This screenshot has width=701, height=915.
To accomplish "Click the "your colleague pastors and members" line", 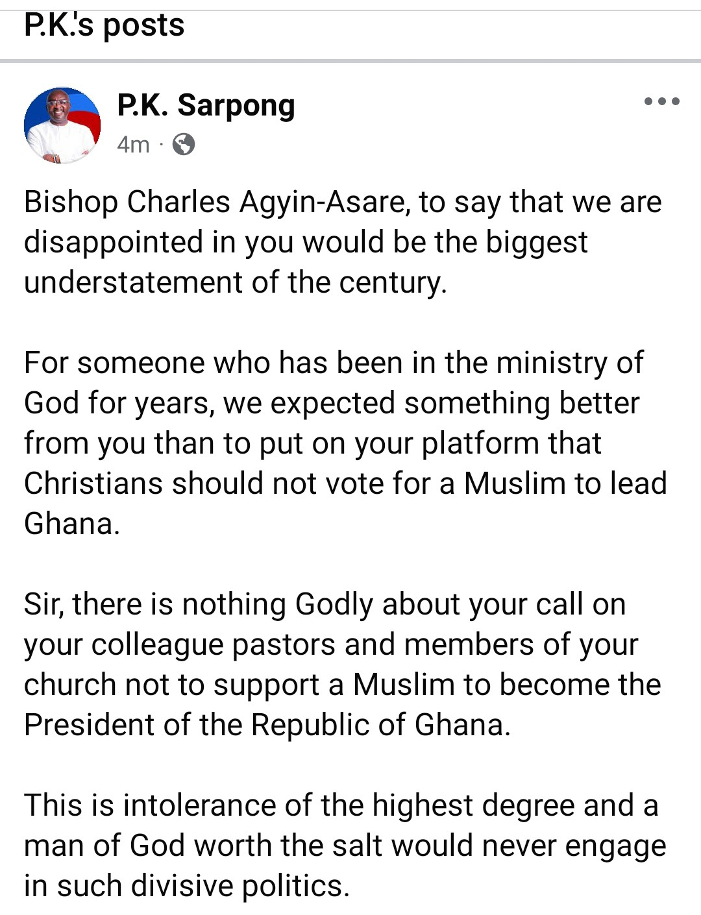I will click(331, 644).
